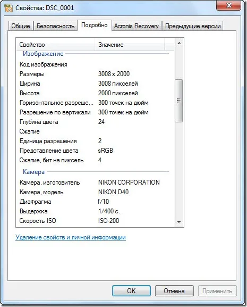The image size is (247, 307).
Task: Open the Безопасность tab
Action: click(55, 26)
